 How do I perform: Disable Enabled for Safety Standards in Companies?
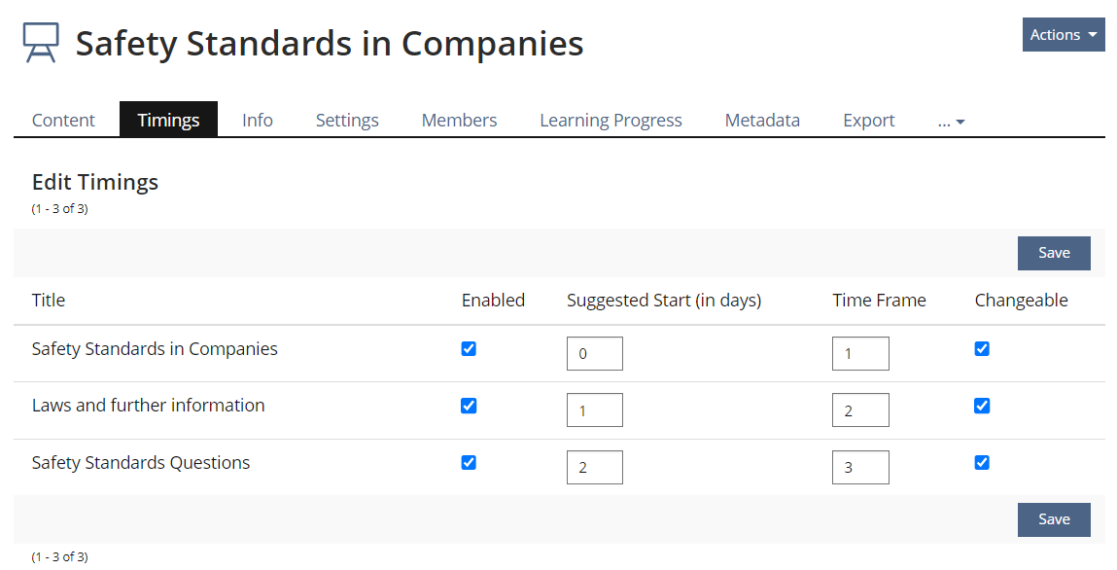(x=469, y=349)
